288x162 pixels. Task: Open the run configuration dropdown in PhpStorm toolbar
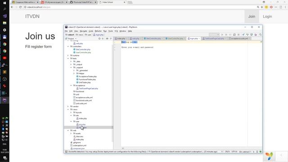pos(214,35)
